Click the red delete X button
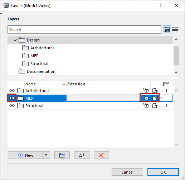Screen dimensions: 185x180 coord(101,155)
